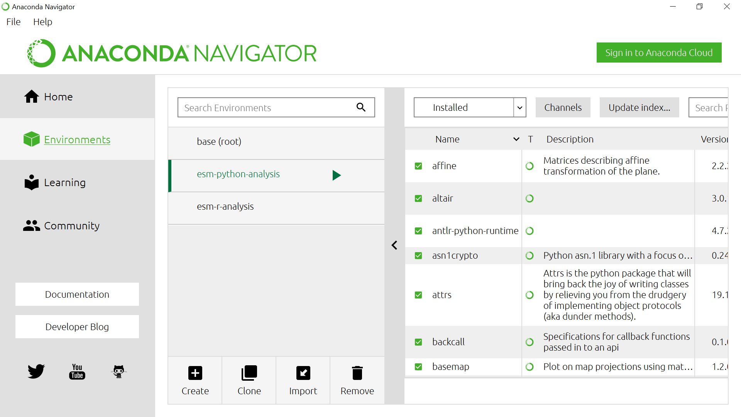This screenshot has width=741, height=417.
Task: Collapse the environments panel with the left chevron
Action: click(394, 245)
